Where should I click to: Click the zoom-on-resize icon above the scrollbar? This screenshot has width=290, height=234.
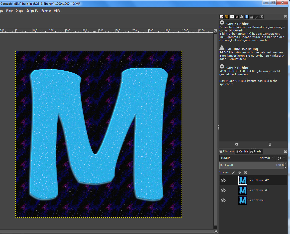[215, 31]
